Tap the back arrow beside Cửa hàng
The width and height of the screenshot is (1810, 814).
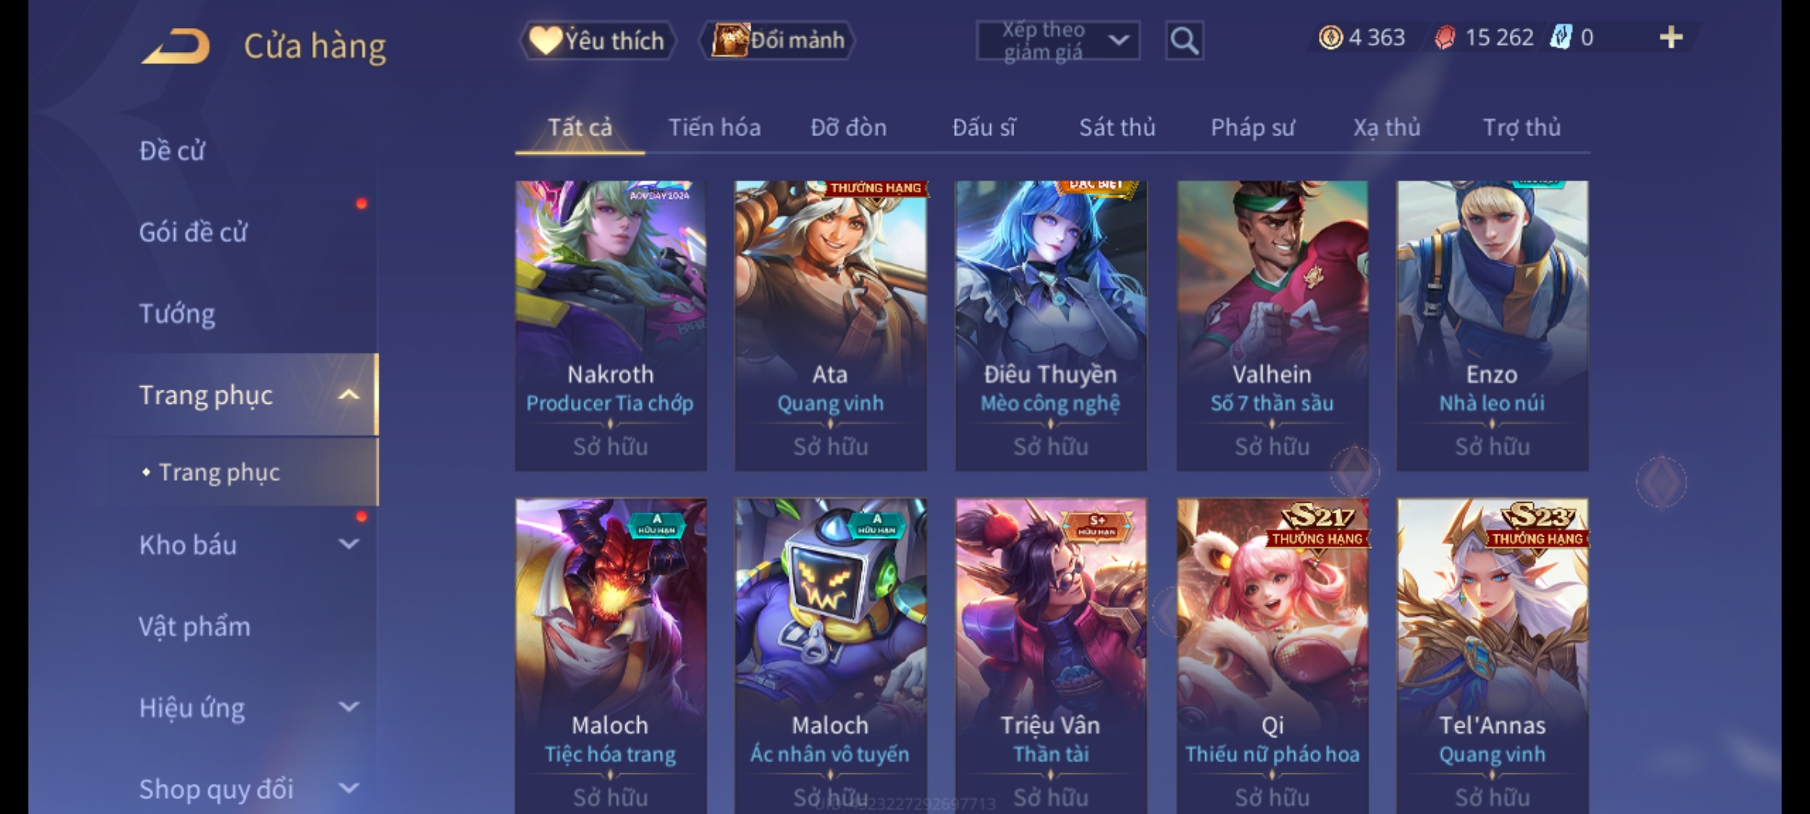pos(175,45)
